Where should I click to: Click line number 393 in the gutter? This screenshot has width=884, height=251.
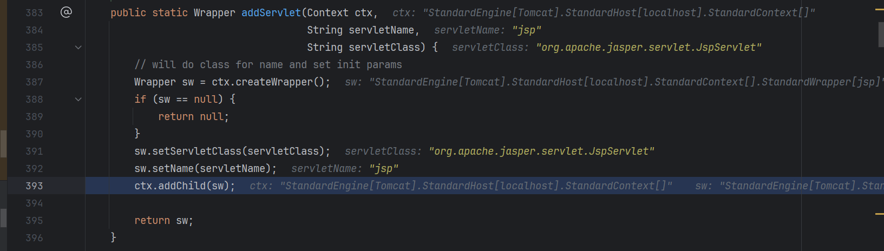tap(34, 186)
